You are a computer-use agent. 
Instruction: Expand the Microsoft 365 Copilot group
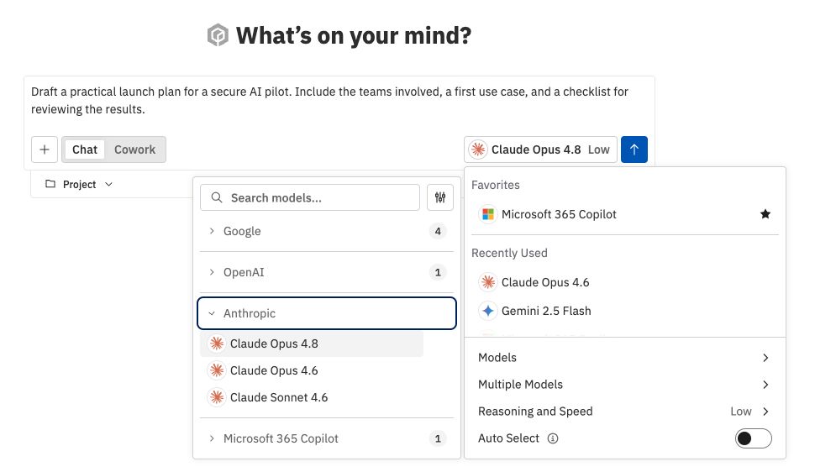pos(327,438)
